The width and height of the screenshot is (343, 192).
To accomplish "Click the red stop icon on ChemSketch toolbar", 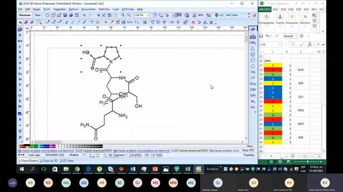I will [254, 15].
